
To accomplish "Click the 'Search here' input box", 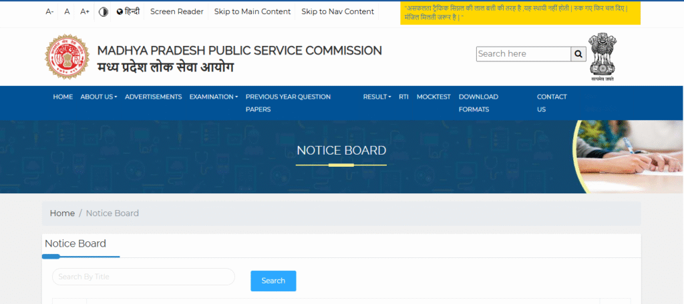I will [x=523, y=54].
